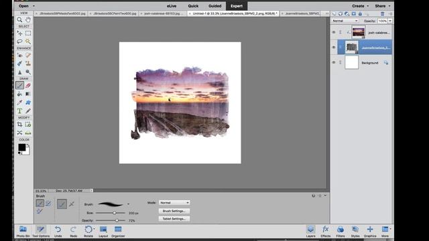Click Undo in the taskbar
Screen dimensions: 429x241
(58, 231)
